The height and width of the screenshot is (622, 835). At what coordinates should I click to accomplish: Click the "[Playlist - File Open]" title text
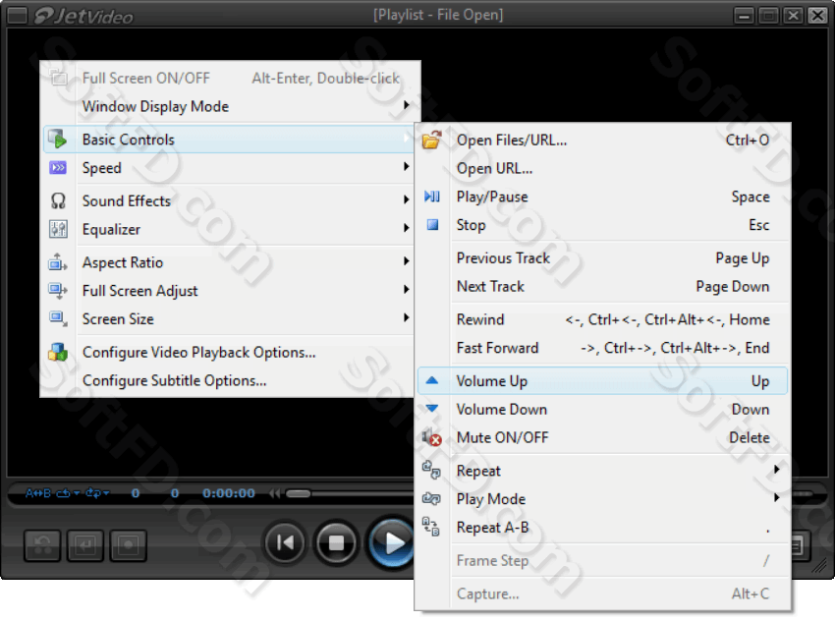[438, 15]
